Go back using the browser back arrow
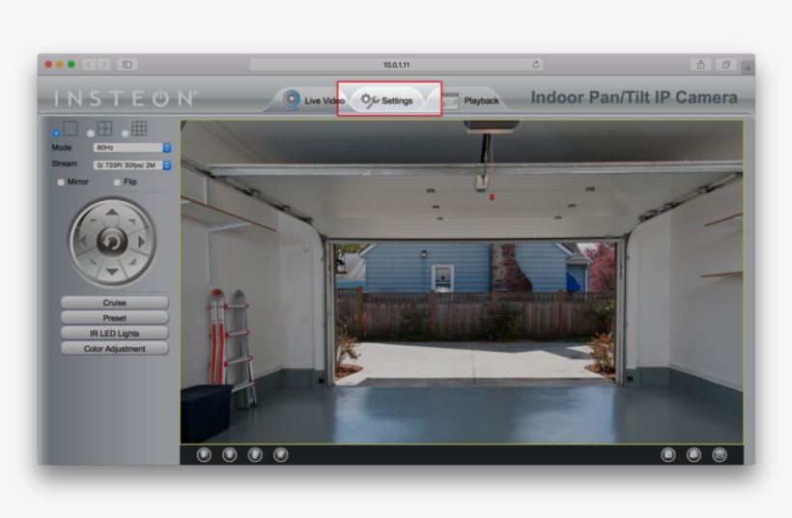The image size is (792, 518). point(89,64)
